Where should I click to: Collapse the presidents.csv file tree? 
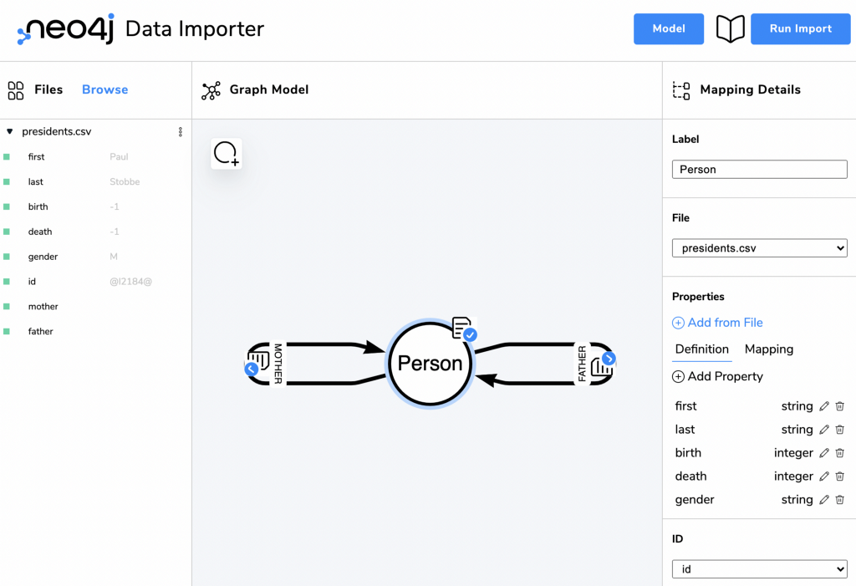point(10,131)
